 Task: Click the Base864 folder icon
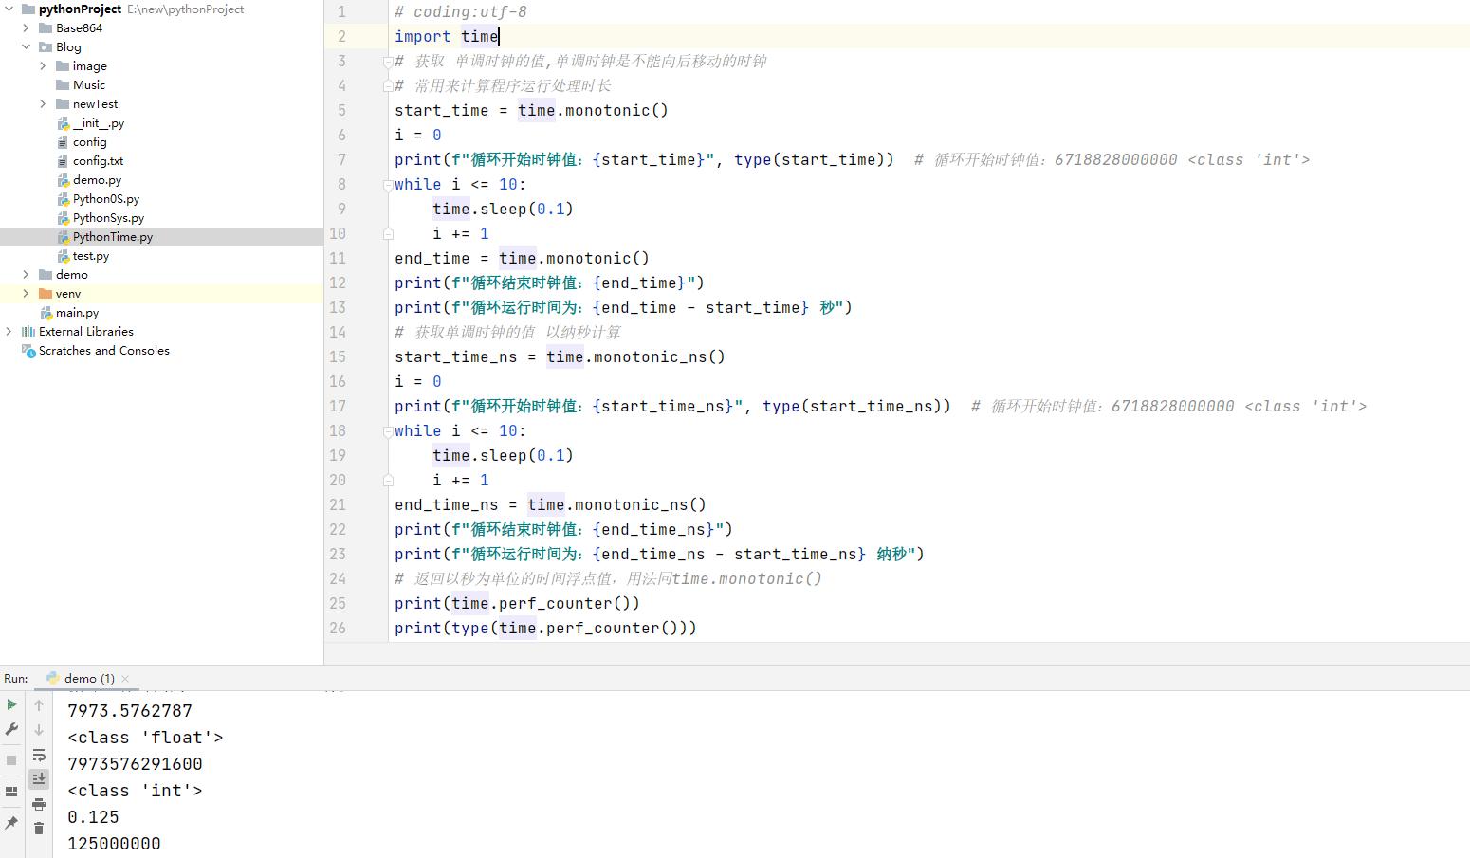click(x=46, y=28)
